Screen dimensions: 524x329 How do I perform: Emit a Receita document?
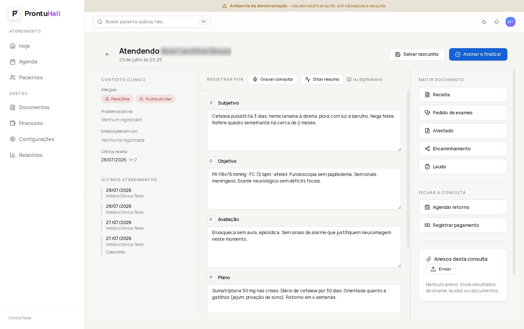(463, 95)
